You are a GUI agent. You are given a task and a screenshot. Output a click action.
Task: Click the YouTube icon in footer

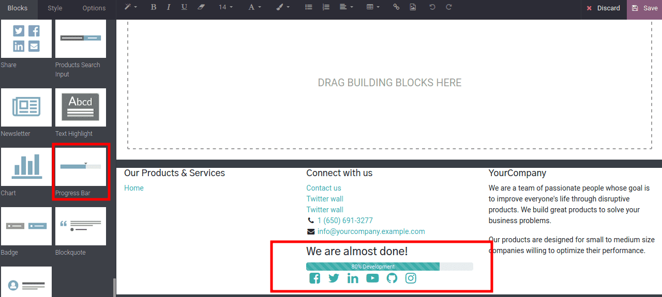(x=372, y=278)
